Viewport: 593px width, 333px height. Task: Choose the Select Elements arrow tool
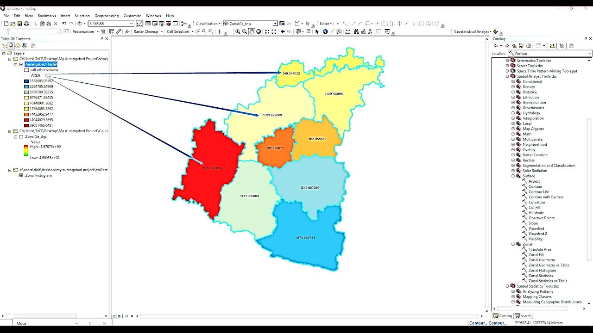tap(317, 31)
